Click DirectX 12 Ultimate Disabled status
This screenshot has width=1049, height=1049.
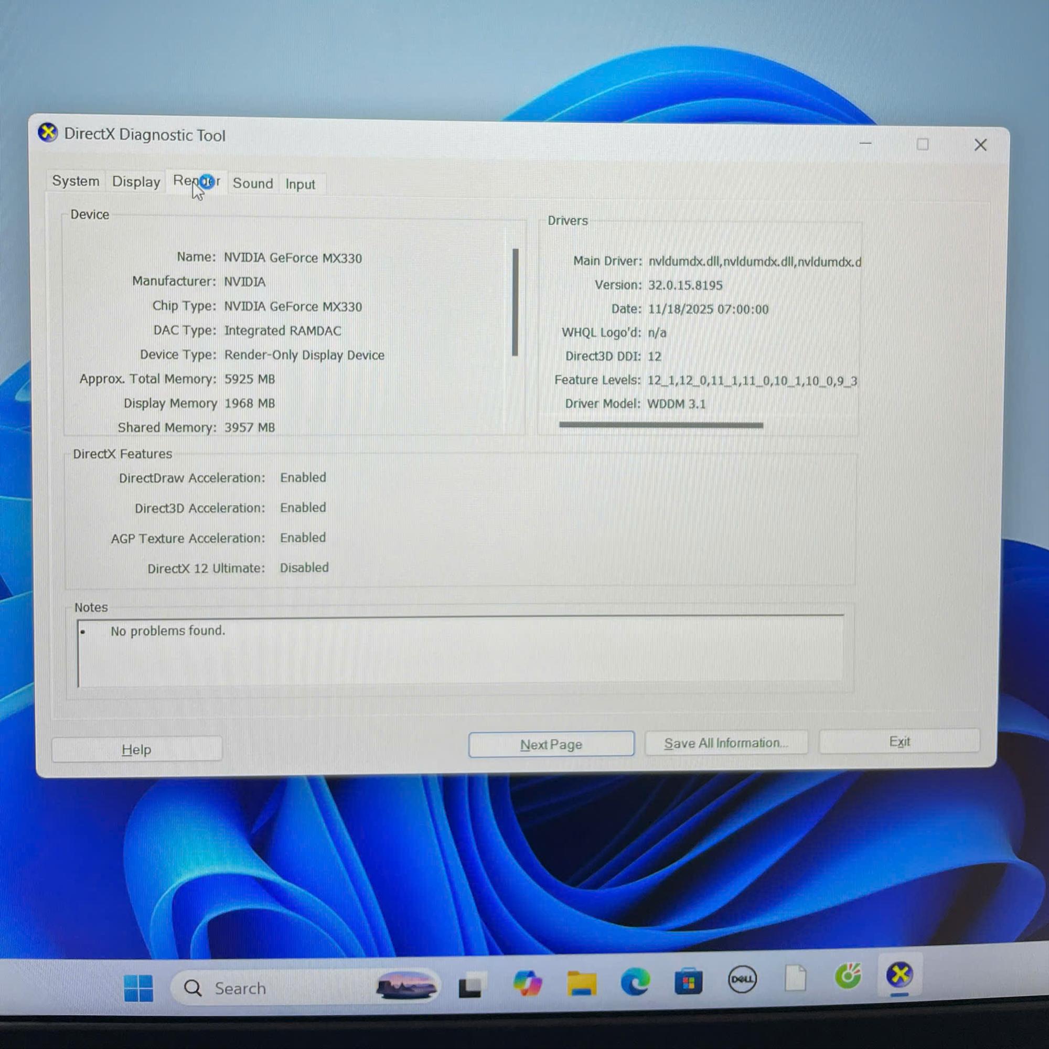click(x=304, y=568)
